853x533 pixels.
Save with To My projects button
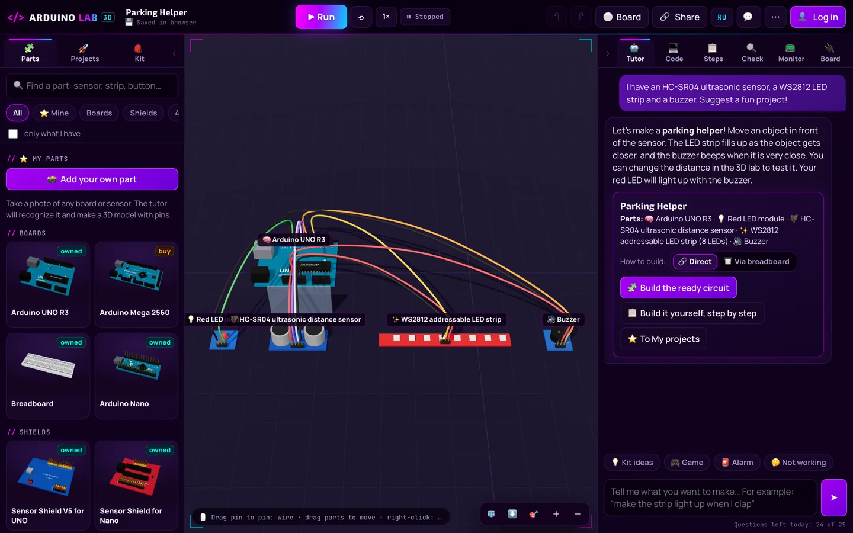(663, 339)
